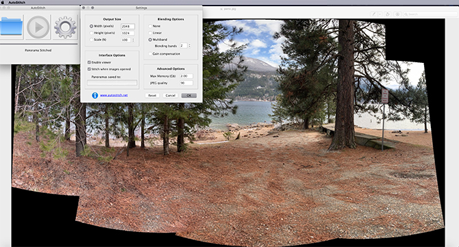
Task: Confirm settings with the OK button
Action: pos(189,96)
